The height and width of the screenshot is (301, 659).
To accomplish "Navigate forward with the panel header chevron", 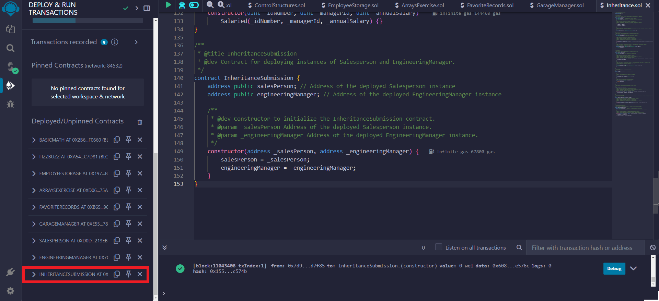I will pos(137,8).
